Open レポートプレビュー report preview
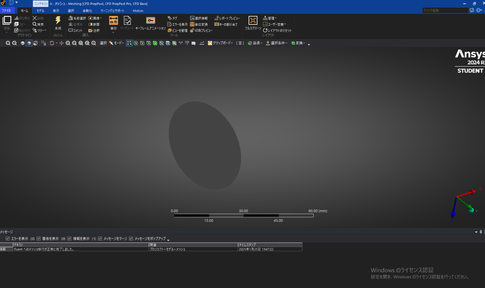Screen dimensions: 485x288 pos(227,18)
